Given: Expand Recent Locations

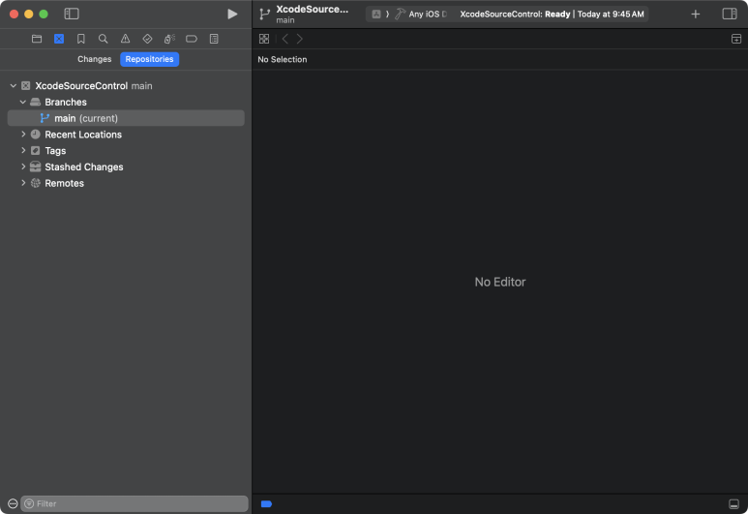Looking at the screenshot, I should pos(23,135).
